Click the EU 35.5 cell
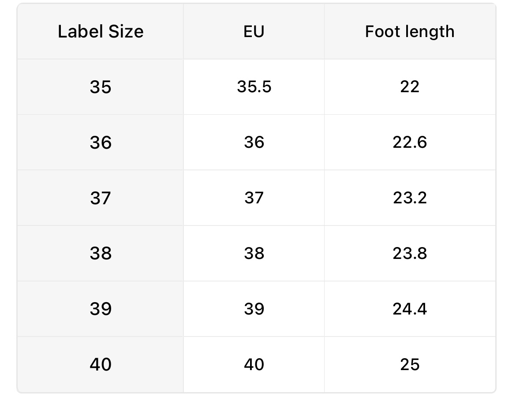Image resolution: width=516 pixels, height=397 pixels. pos(254,87)
